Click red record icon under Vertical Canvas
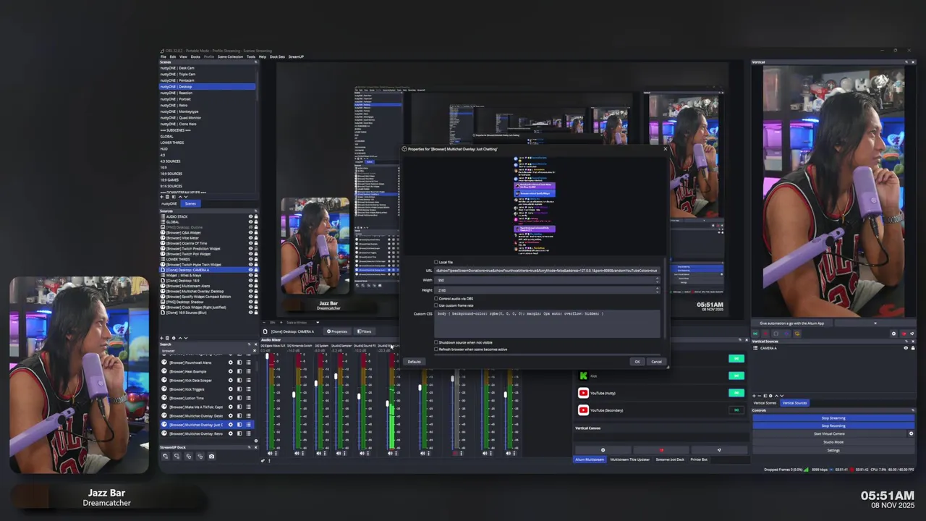 (660, 450)
